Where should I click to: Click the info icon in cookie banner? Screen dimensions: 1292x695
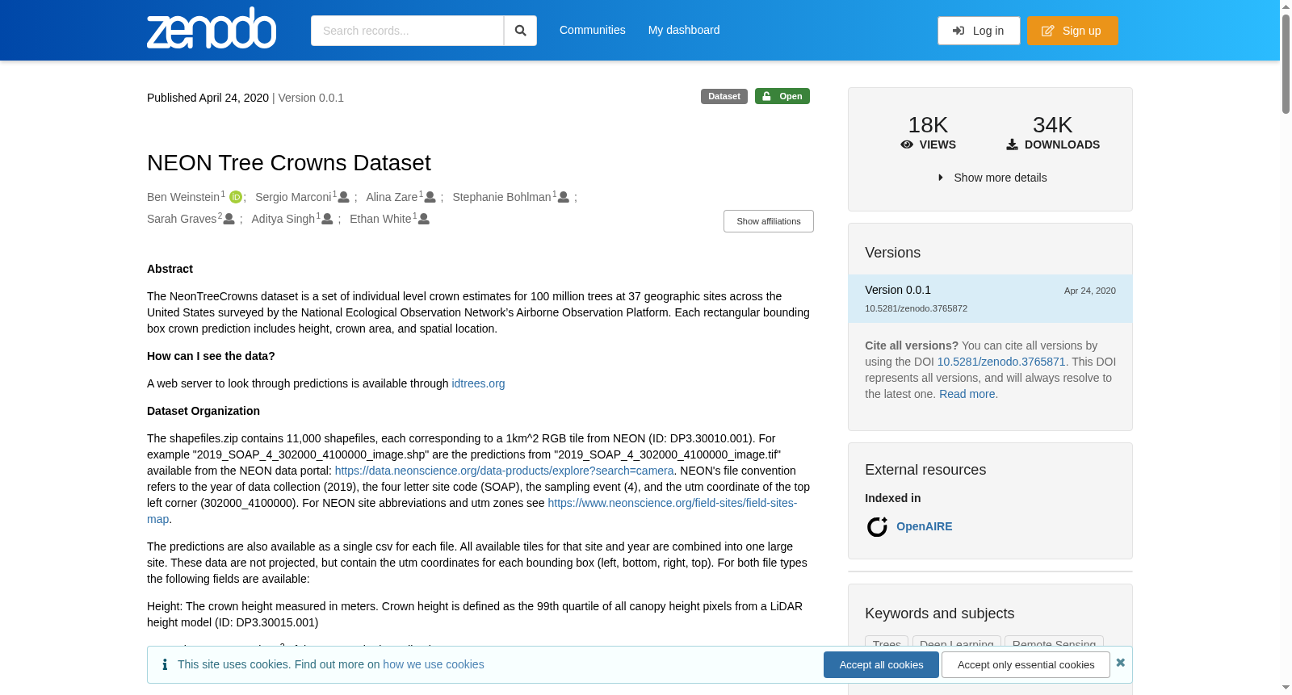165,664
